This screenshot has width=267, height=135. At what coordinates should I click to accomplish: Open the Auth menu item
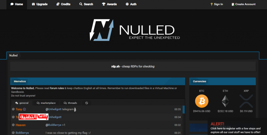131,4
